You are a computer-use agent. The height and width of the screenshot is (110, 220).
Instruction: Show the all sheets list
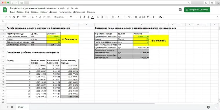pyautogui.click(x=12, y=107)
